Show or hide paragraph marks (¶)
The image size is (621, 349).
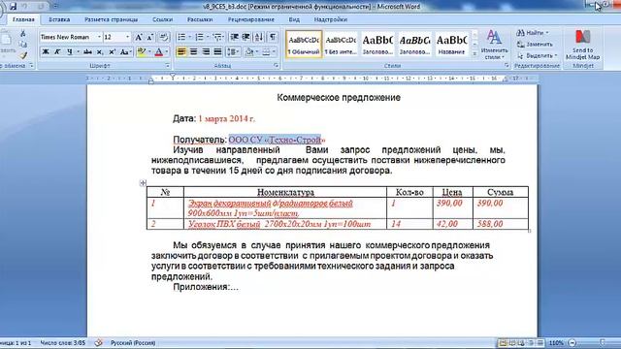(273, 37)
